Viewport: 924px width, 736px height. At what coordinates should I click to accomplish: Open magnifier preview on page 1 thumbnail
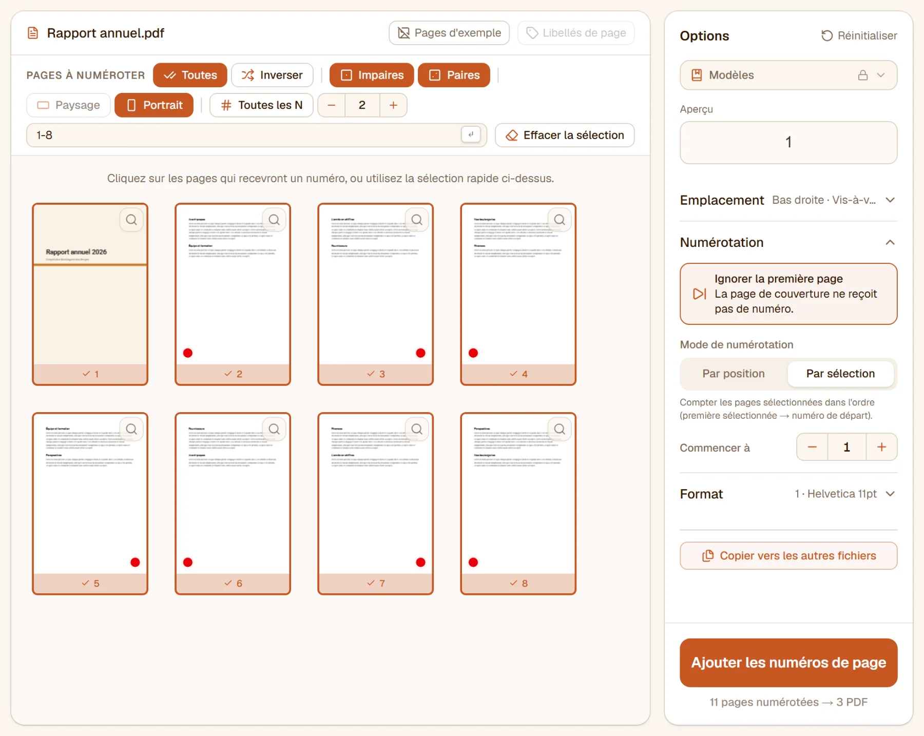click(x=131, y=220)
